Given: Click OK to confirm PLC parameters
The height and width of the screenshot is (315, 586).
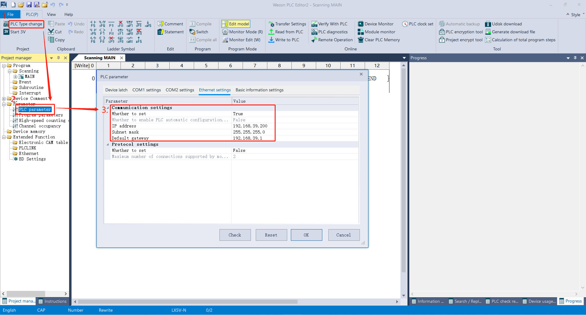Looking at the screenshot, I should tap(306, 235).
